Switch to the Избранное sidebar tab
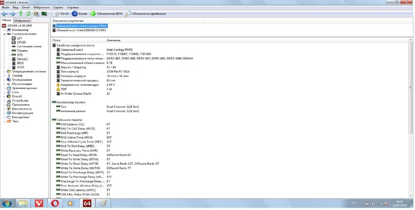Image resolution: width=415 pixels, height=210 pixels. 22,20
